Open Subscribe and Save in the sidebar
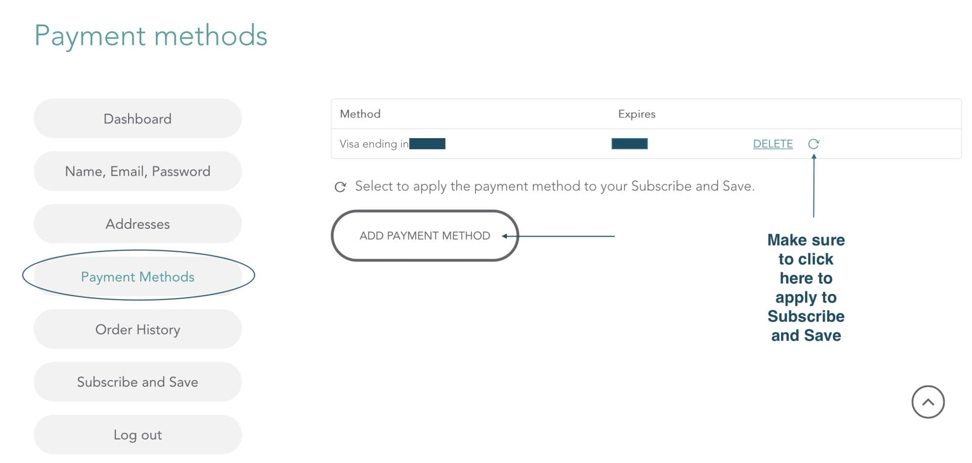 click(138, 382)
